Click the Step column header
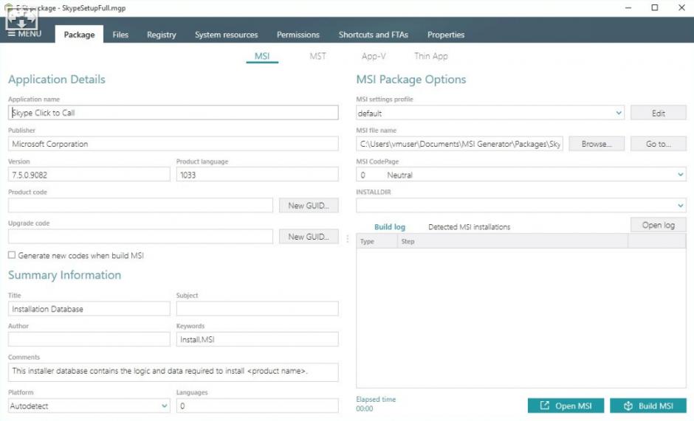 (x=512, y=241)
